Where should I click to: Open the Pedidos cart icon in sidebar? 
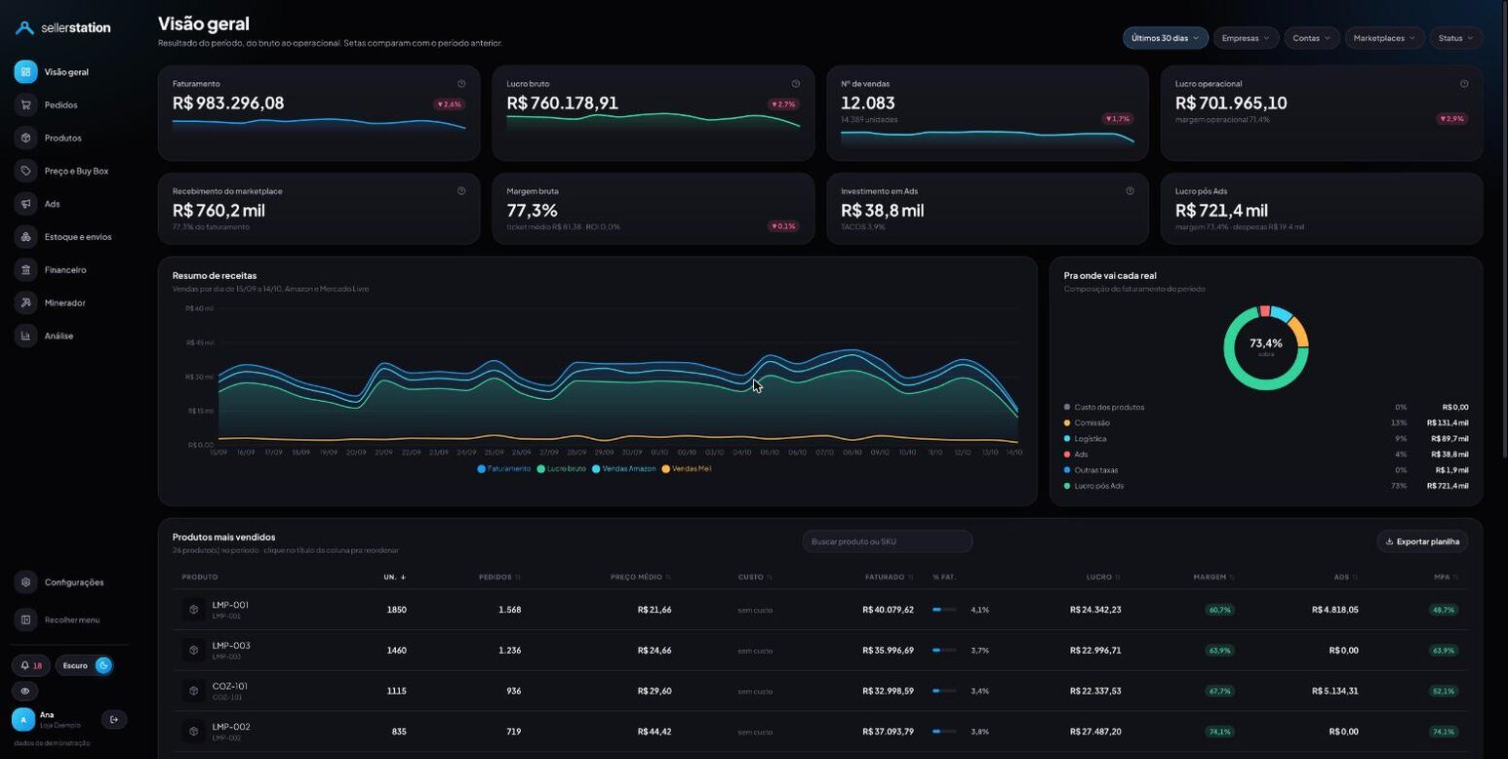pos(25,104)
